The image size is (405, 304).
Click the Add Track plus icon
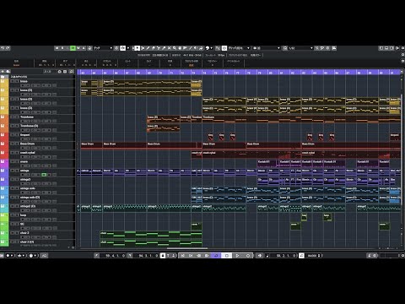pos(3,72)
